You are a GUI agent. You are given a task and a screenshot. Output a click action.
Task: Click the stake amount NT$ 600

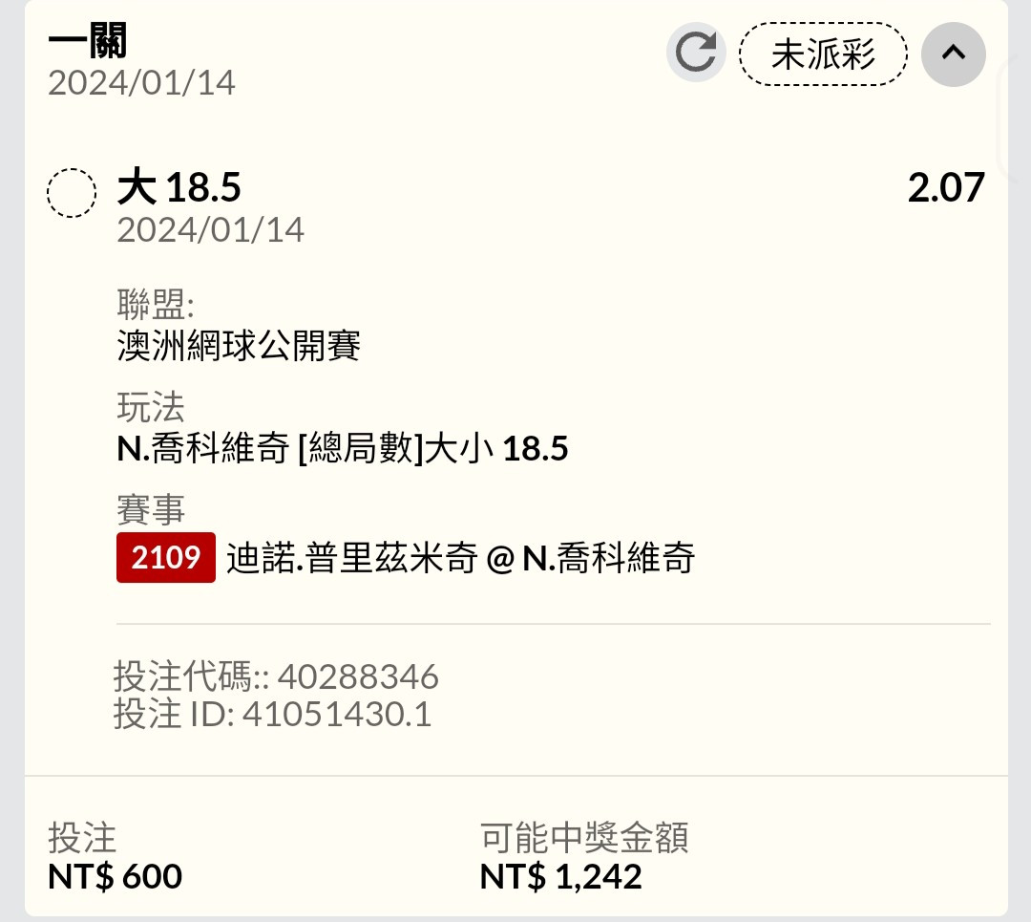click(116, 876)
